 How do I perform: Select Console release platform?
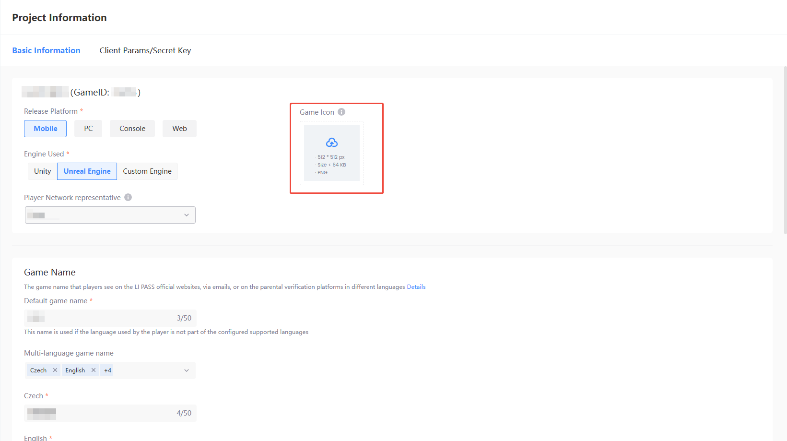pos(132,129)
